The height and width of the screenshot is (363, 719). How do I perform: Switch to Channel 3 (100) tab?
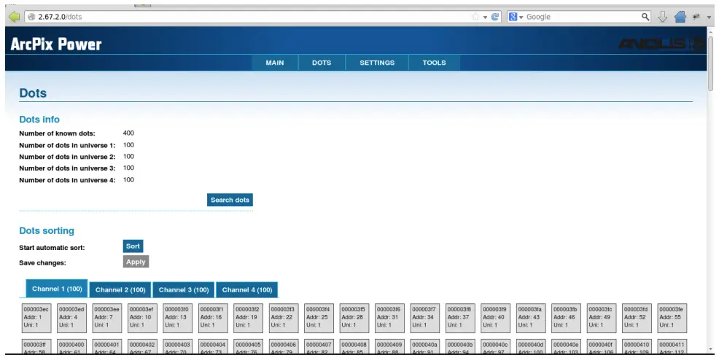(184, 289)
